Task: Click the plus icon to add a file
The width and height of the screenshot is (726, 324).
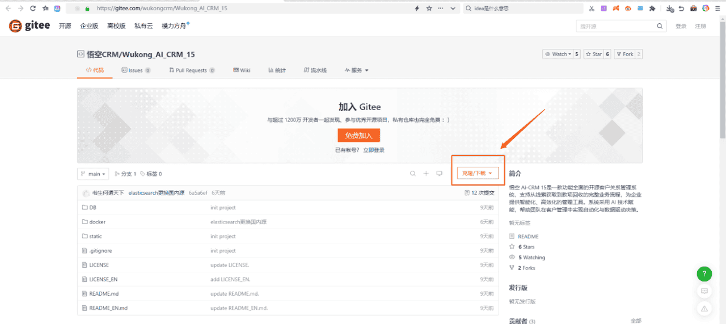Action: (426, 174)
